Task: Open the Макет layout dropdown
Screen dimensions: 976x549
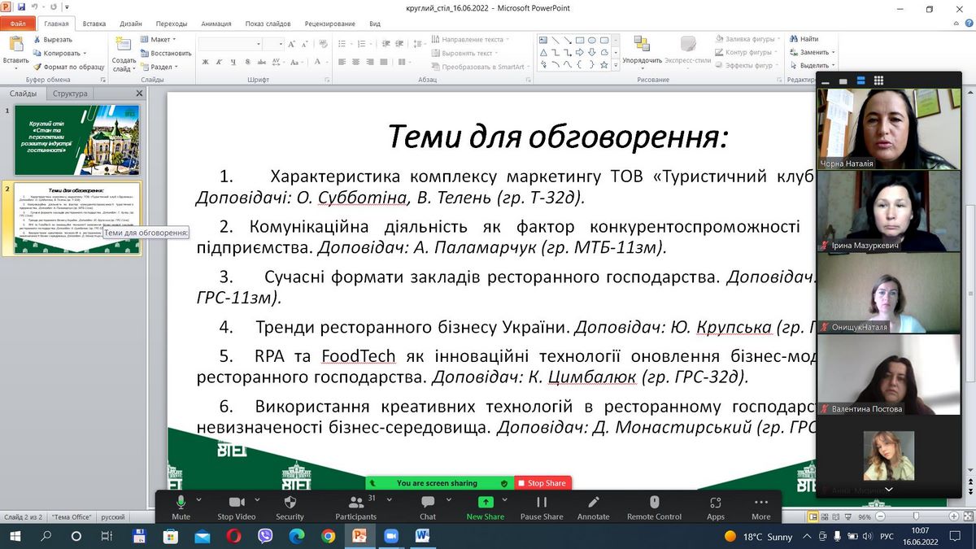Action: pos(159,39)
